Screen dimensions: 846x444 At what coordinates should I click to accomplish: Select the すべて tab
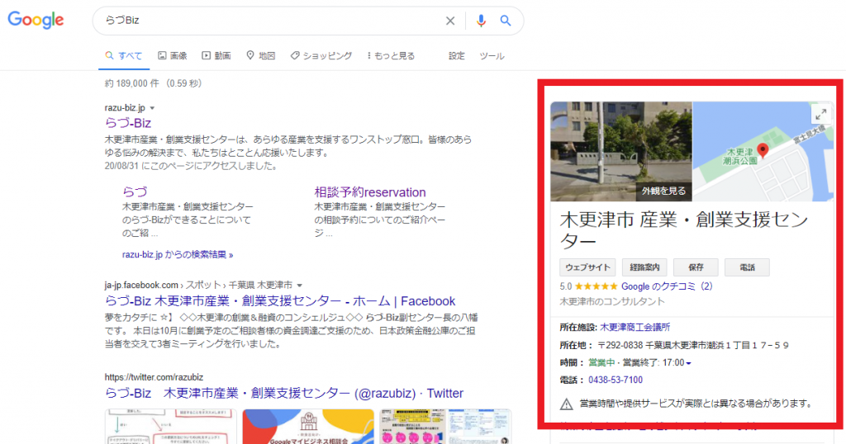(124, 55)
